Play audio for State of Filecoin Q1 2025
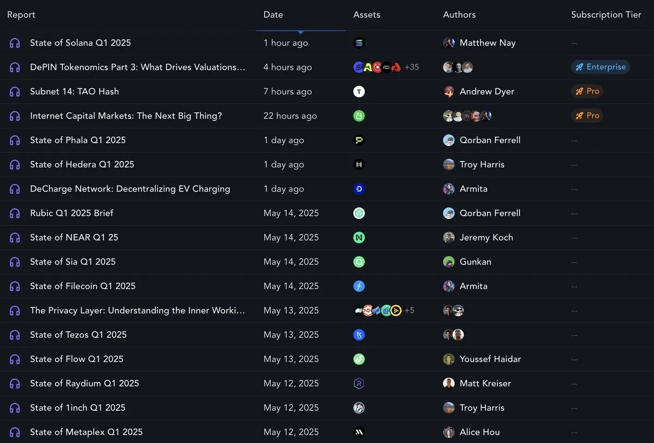This screenshot has width=654, height=443. [15, 286]
